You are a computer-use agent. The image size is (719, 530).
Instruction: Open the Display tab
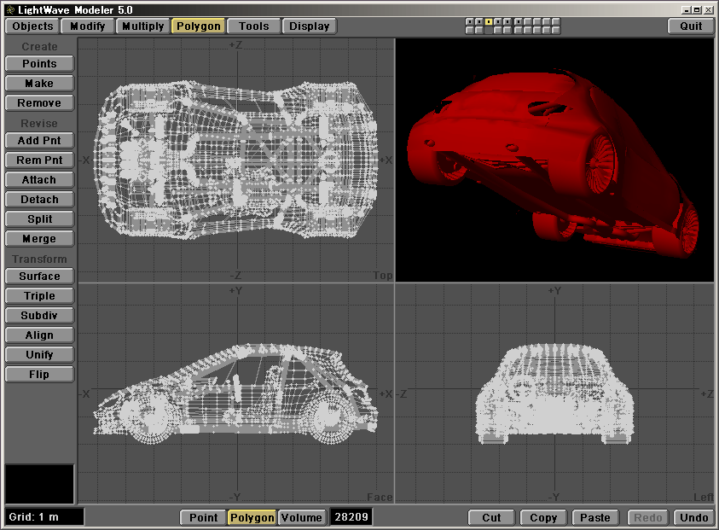[309, 26]
